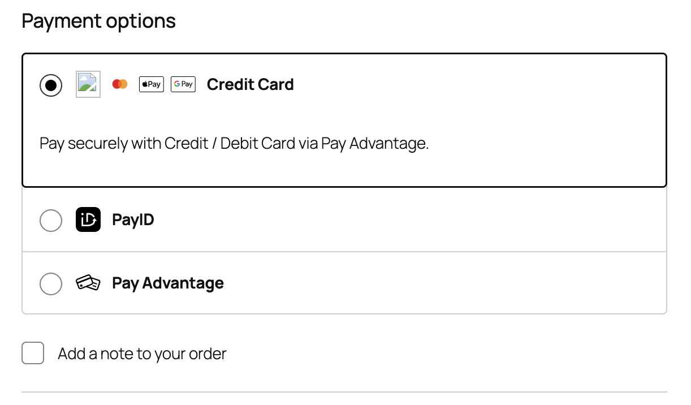Tick the Add a note checkbox

(33, 354)
